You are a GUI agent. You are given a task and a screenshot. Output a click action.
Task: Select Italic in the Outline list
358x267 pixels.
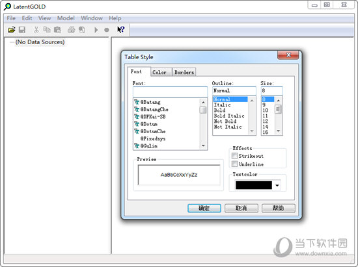click(222, 105)
